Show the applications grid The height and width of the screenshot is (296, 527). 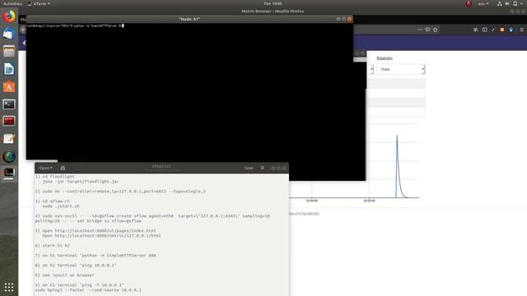click(9, 287)
